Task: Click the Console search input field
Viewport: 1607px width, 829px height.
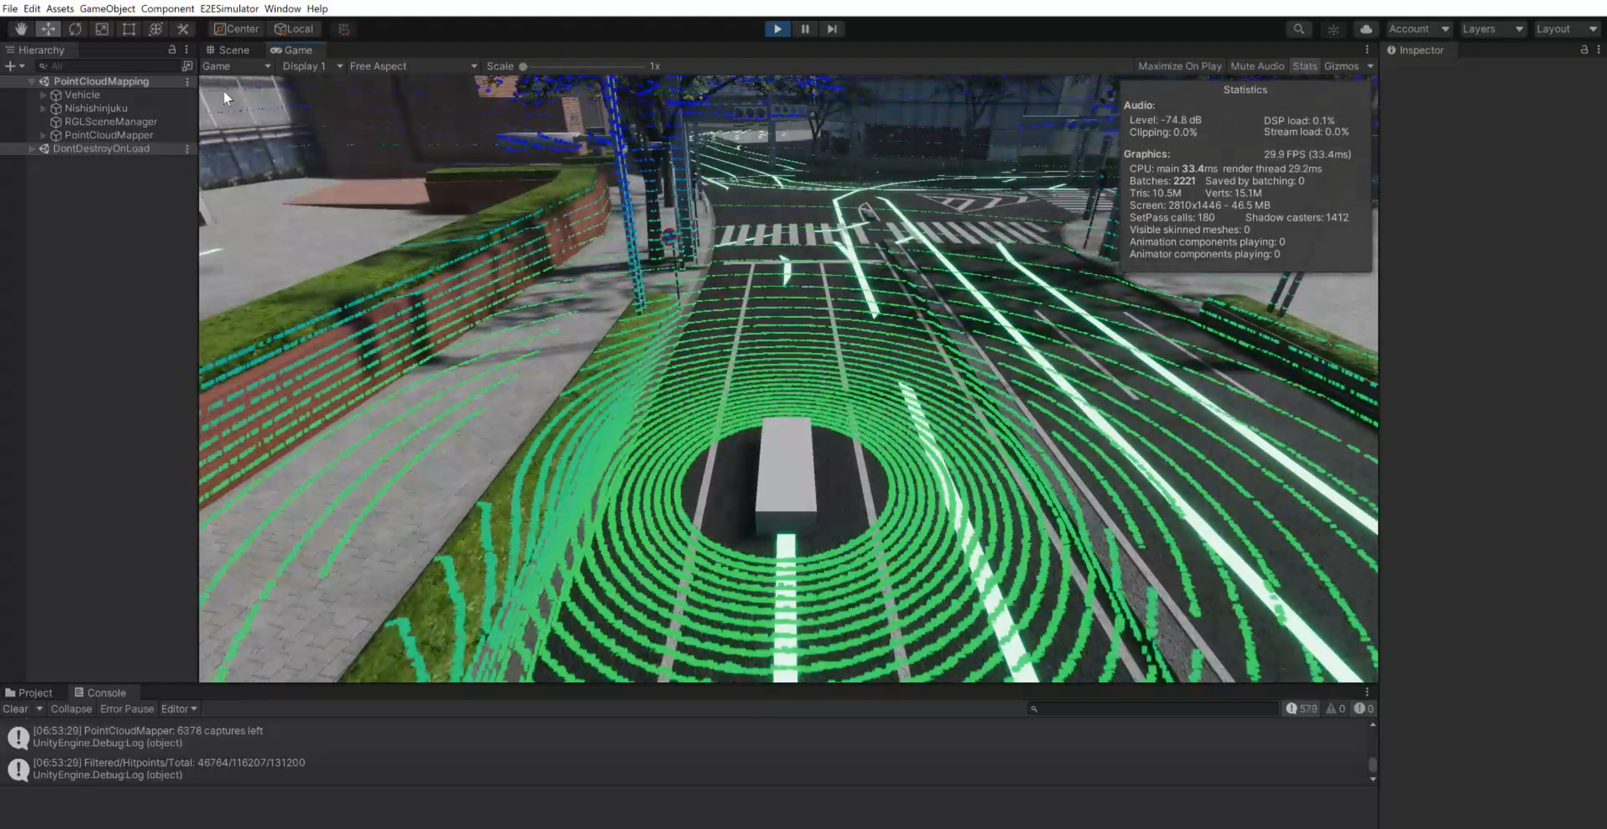Action: pos(1154,709)
